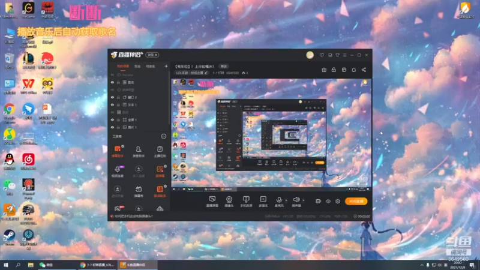Click 直播屏幕 screen capture source button

pos(212,202)
